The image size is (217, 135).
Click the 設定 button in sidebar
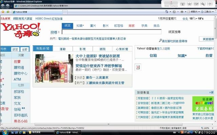pyautogui.click(x=15, y=49)
